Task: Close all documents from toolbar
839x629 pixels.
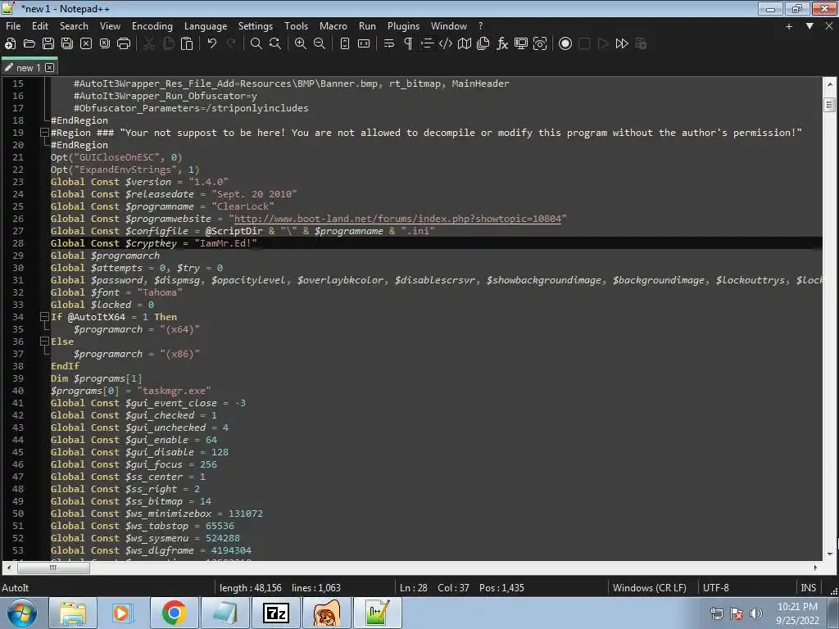Action: pos(105,44)
